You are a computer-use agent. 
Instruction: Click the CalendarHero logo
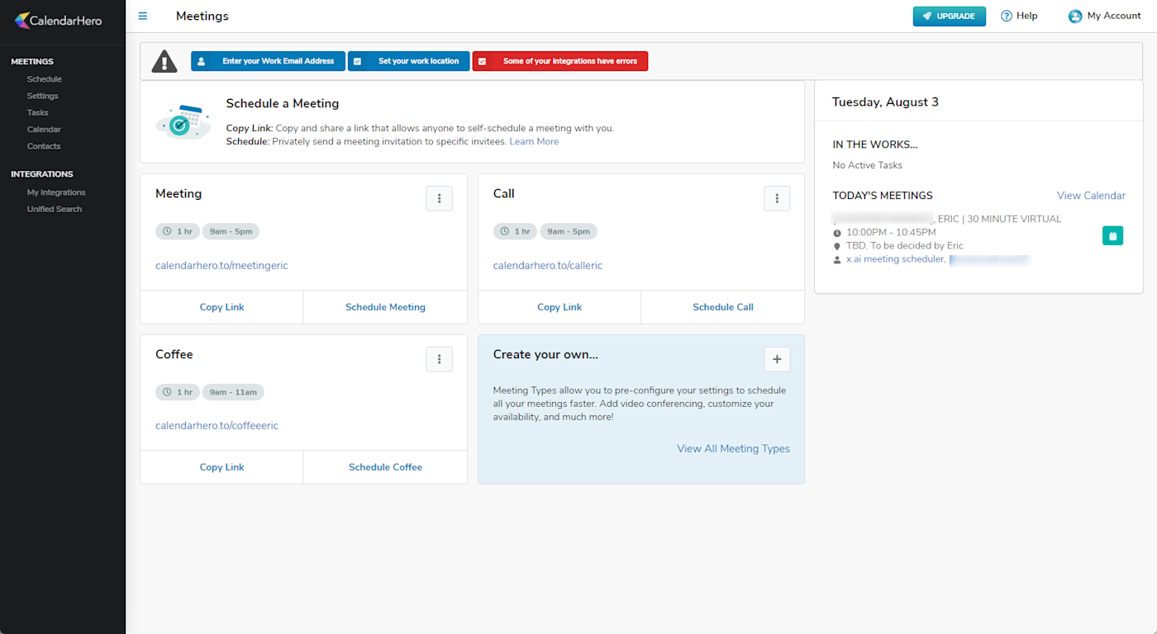point(58,21)
